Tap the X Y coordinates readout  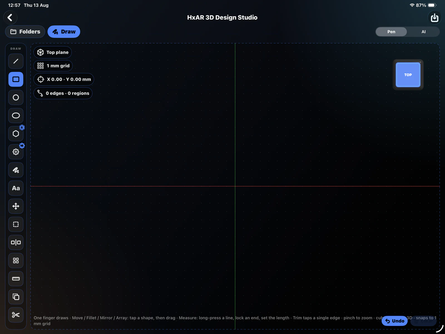pyautogui.click(x=64, y=79)
